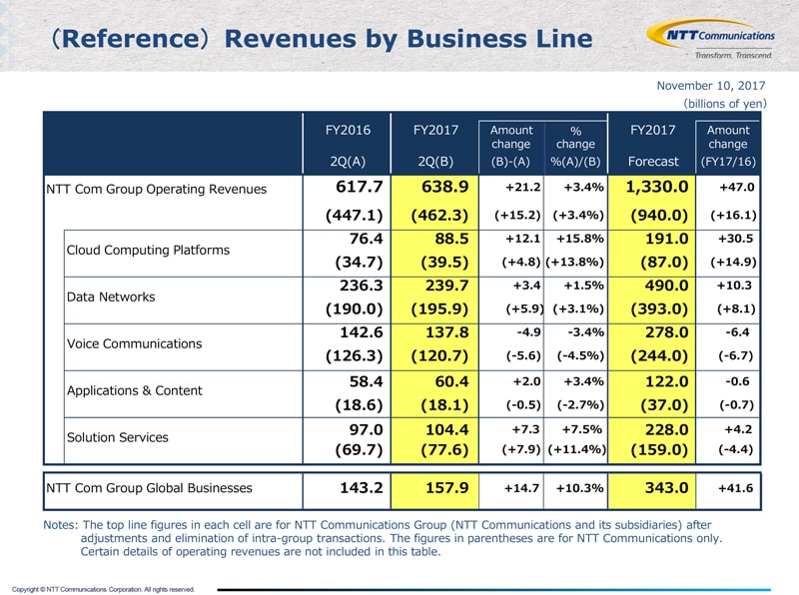Click the Cloud Computing value 88.5
This screenshot has height=595, width=799.
(x=451, y=239)
